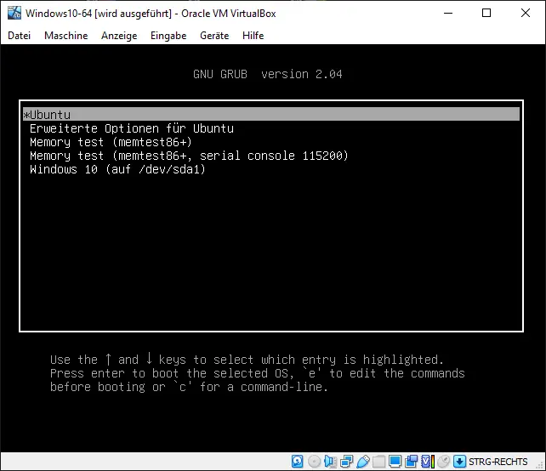This screenshot has width=546, height=471.
Task: Click 'Erweiterte Optionen für Ubuntu' entry
Action: point(131,128)
